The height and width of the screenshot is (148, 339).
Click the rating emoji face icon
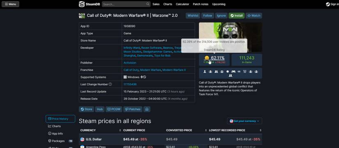(x=207, y=58)
